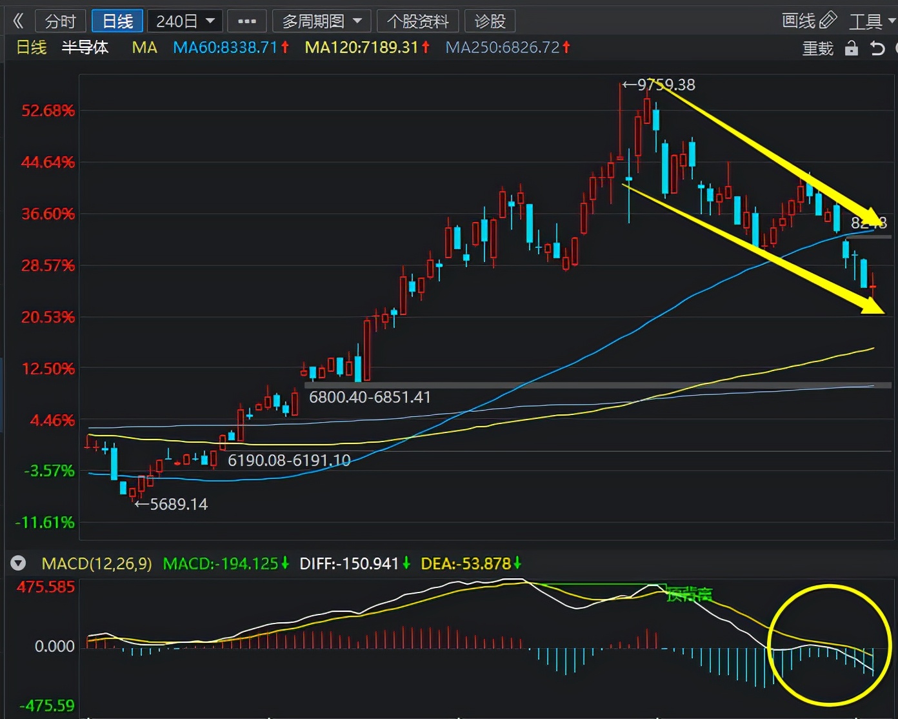Select the 日线 daily chart tab

(x=117, y=21)
